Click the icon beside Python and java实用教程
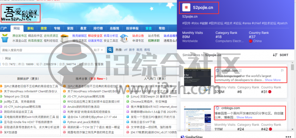The image size is (296, 138). [64, 122]
